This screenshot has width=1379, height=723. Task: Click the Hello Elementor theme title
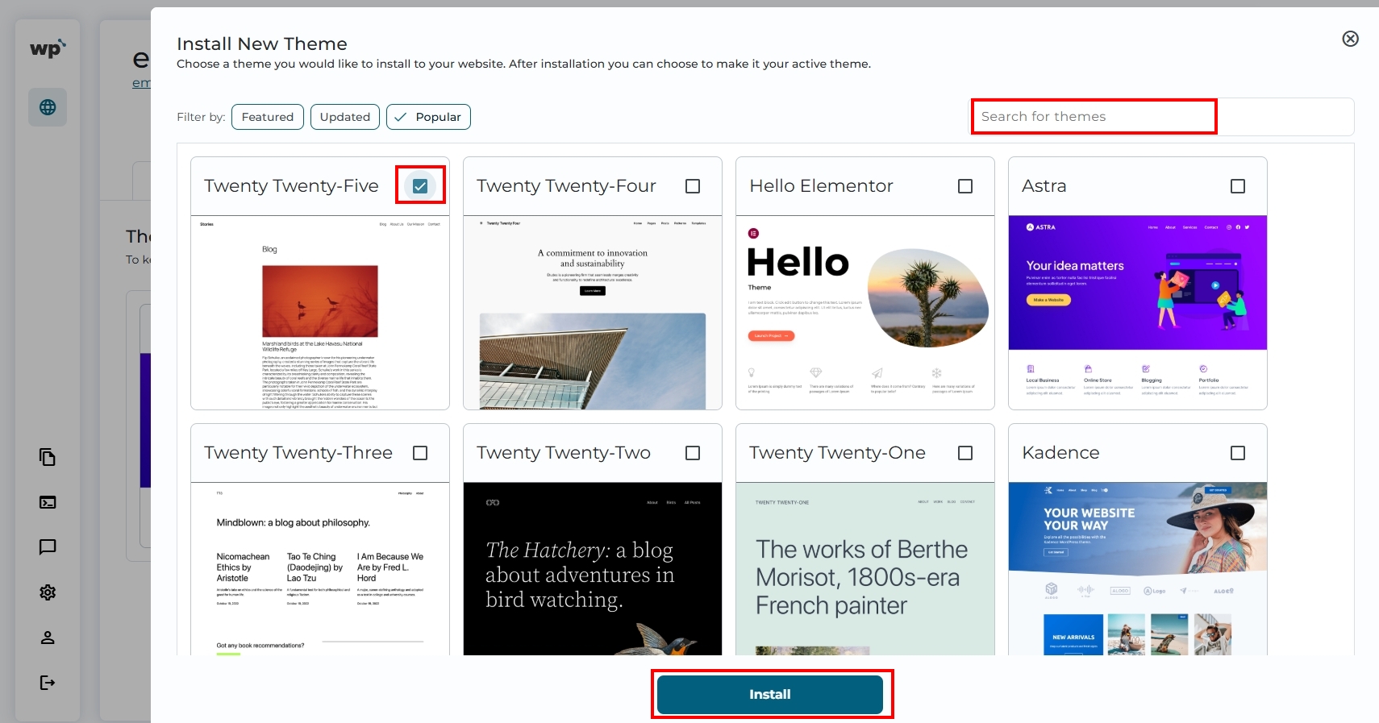(821, 186)
